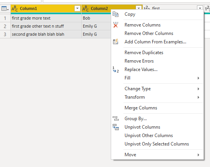Select row number 1
This screenshot has height=167, width=210.
point(5,18)
